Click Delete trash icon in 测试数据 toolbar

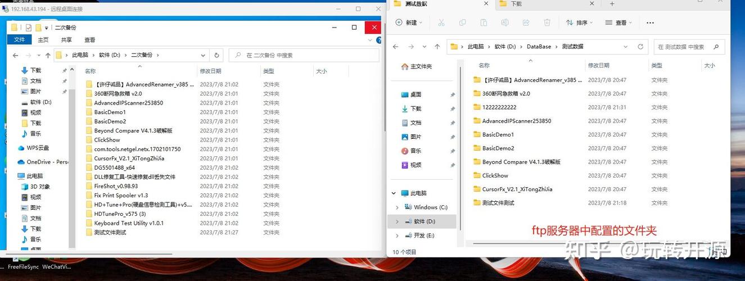click(x=547, y=22)
